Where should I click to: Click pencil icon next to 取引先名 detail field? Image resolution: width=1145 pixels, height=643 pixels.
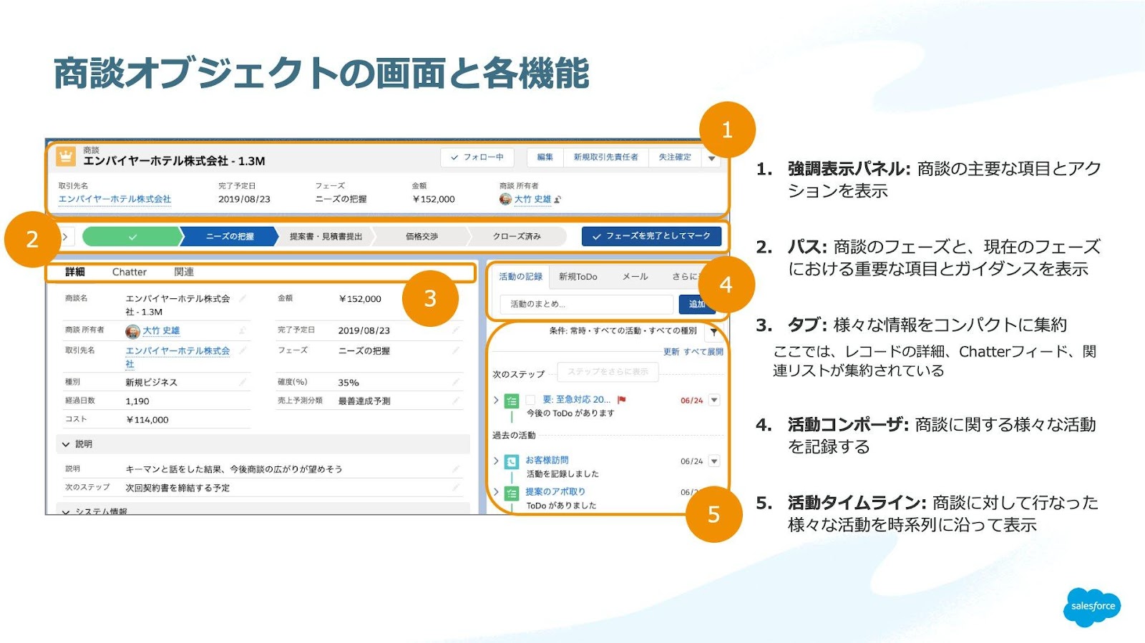tap(243, 350)
